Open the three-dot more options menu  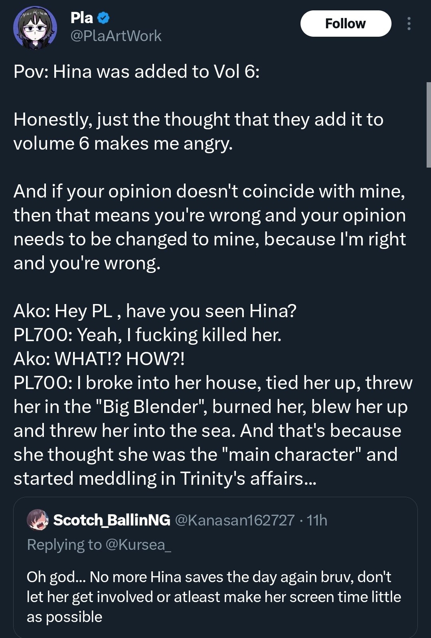click(x=409, y=24)
